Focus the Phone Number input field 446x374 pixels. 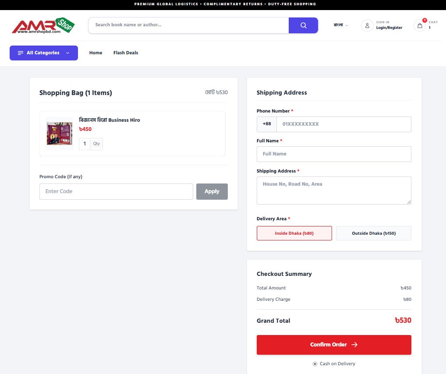tap(343, 124)
